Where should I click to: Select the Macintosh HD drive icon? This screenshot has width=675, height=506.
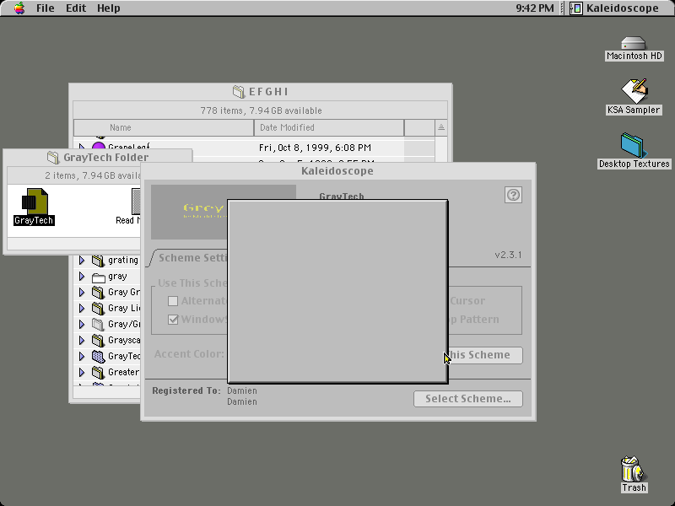634,44
